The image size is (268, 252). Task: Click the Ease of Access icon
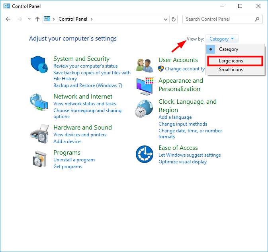[x=145, y=154]
